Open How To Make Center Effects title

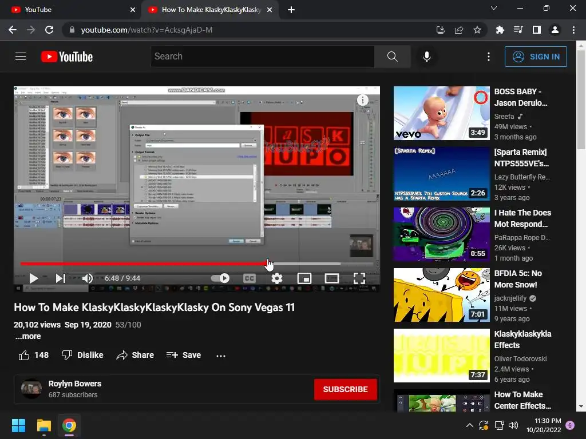(x=522, y=400)
